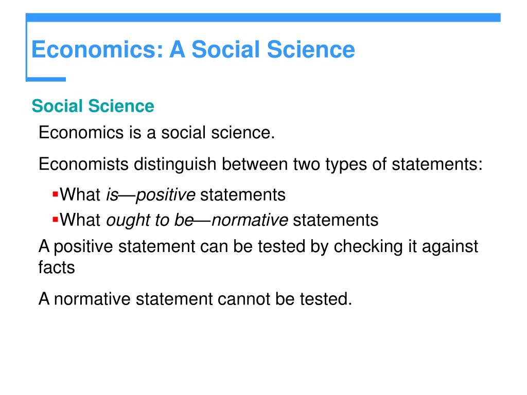Click the word 'against' at line end
This screenshot has width=527, height=395.
point(450,247)
